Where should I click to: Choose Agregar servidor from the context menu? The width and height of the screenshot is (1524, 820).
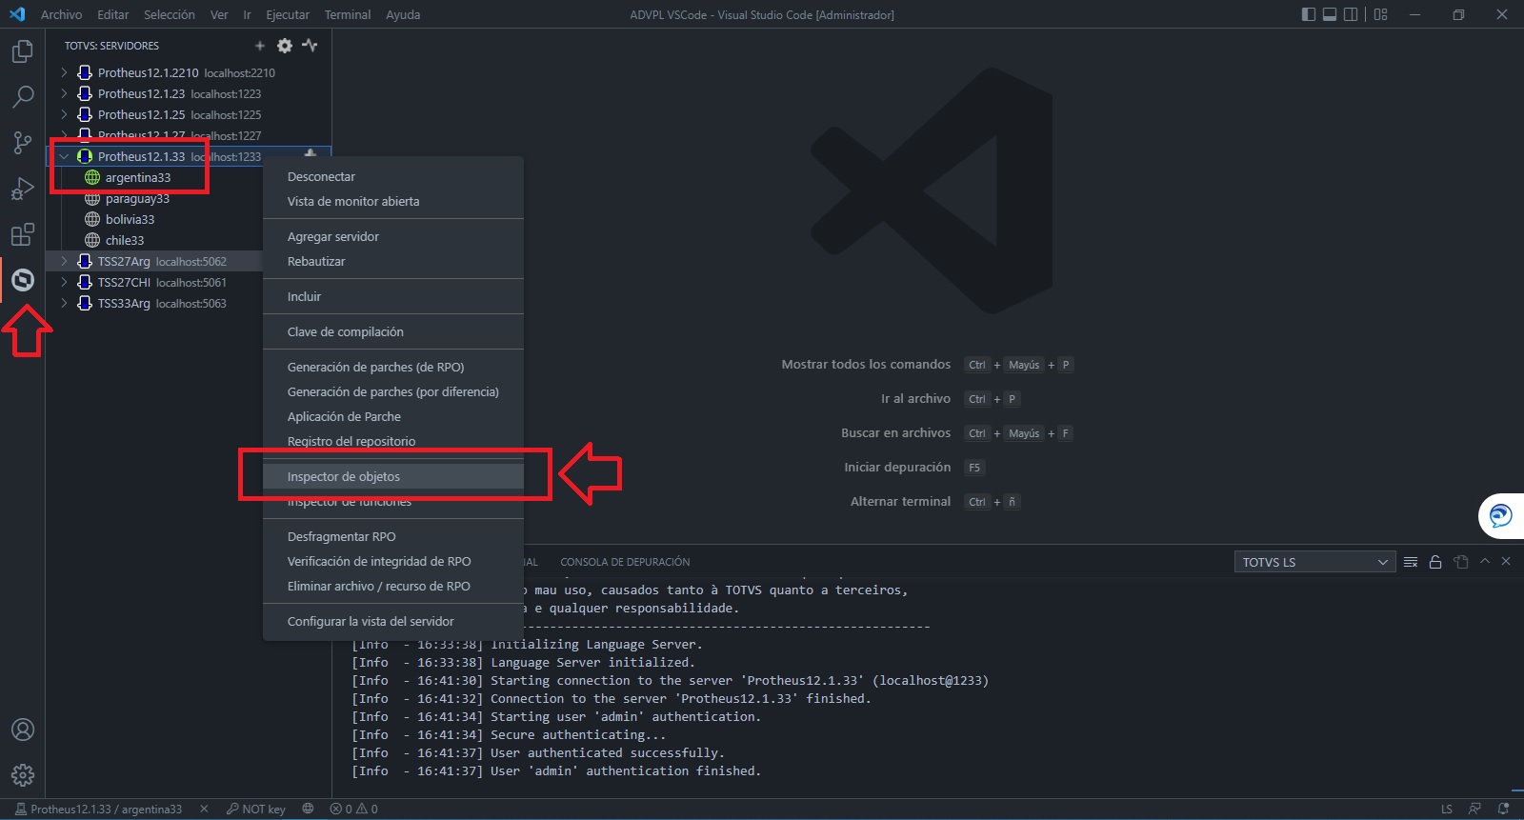pyautogui.click(x=393, y=236)
